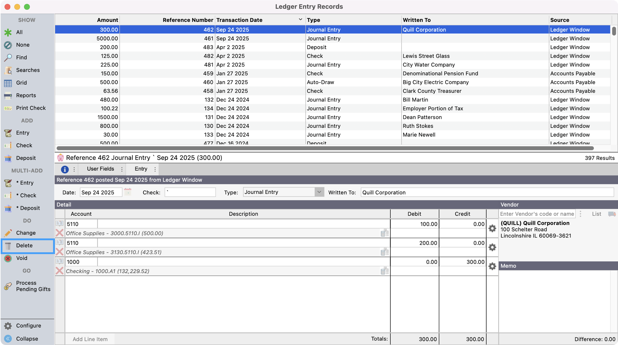Select the Entry tab
This screenshot has height=345, width=618.
click(x=141, y=169)
